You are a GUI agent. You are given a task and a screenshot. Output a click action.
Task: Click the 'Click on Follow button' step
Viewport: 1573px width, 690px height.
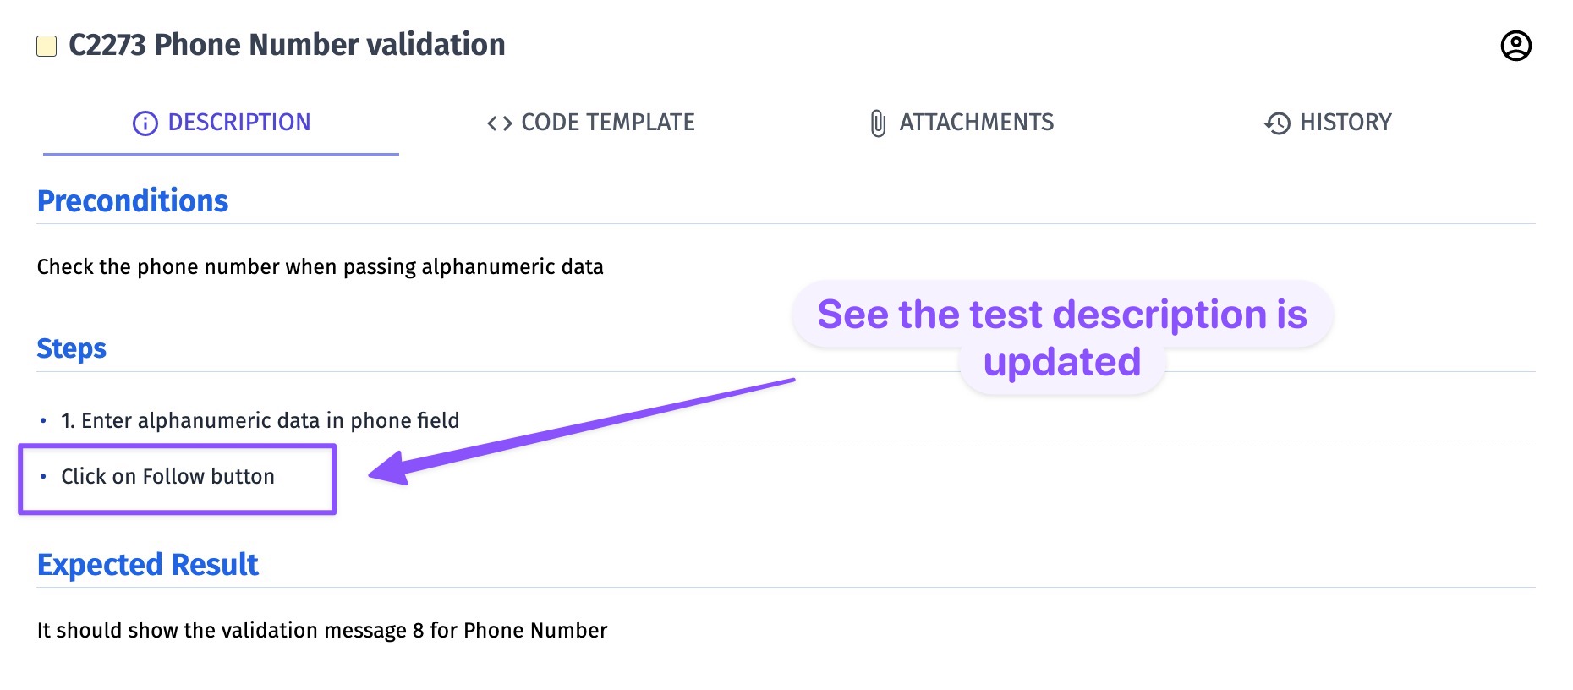tap(167, 477)
